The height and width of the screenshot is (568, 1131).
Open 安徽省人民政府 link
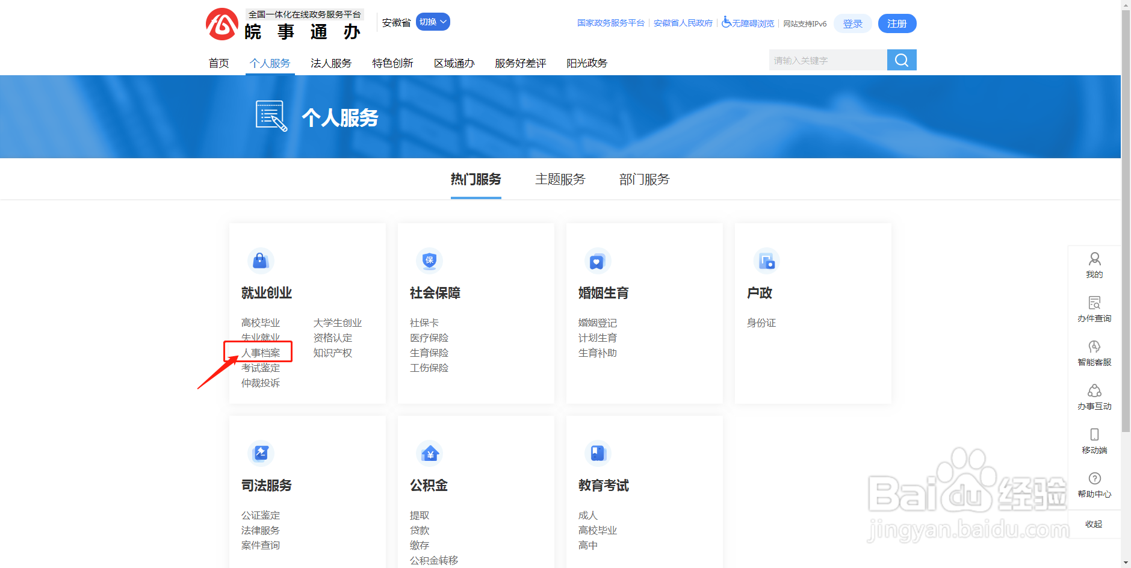(683, 23)
